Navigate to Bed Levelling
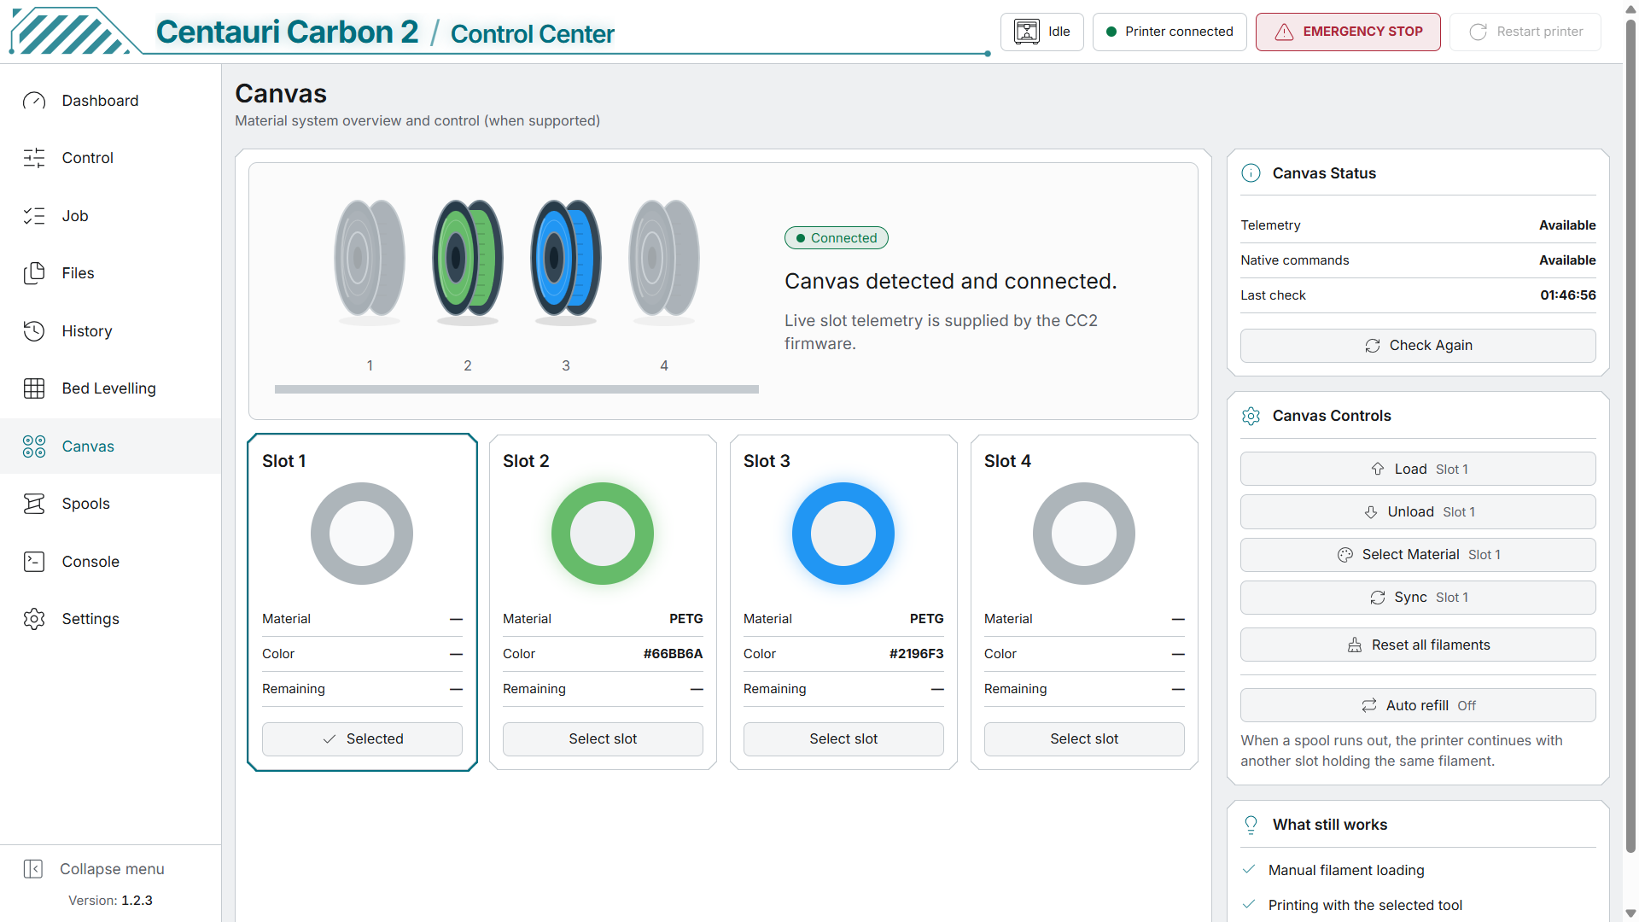This screenshot has width=1639, height=922. click(x=111, y=388)
